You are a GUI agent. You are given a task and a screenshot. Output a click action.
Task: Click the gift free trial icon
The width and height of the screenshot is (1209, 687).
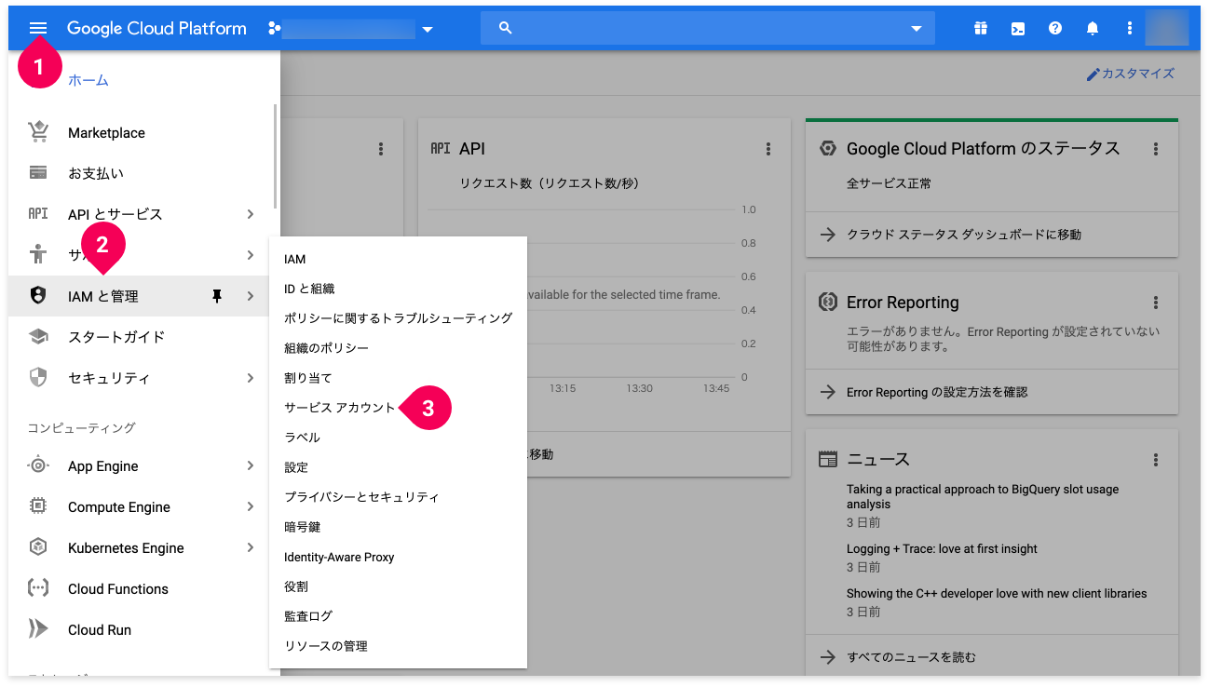click(981, 28)
